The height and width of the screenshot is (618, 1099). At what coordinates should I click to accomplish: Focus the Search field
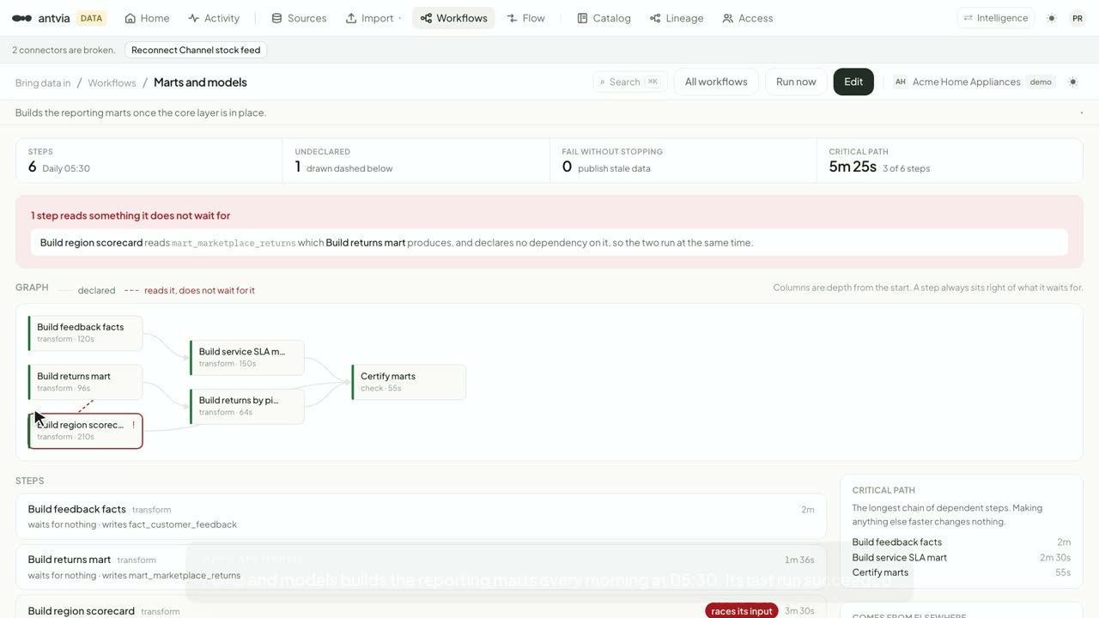click(629, 82)
